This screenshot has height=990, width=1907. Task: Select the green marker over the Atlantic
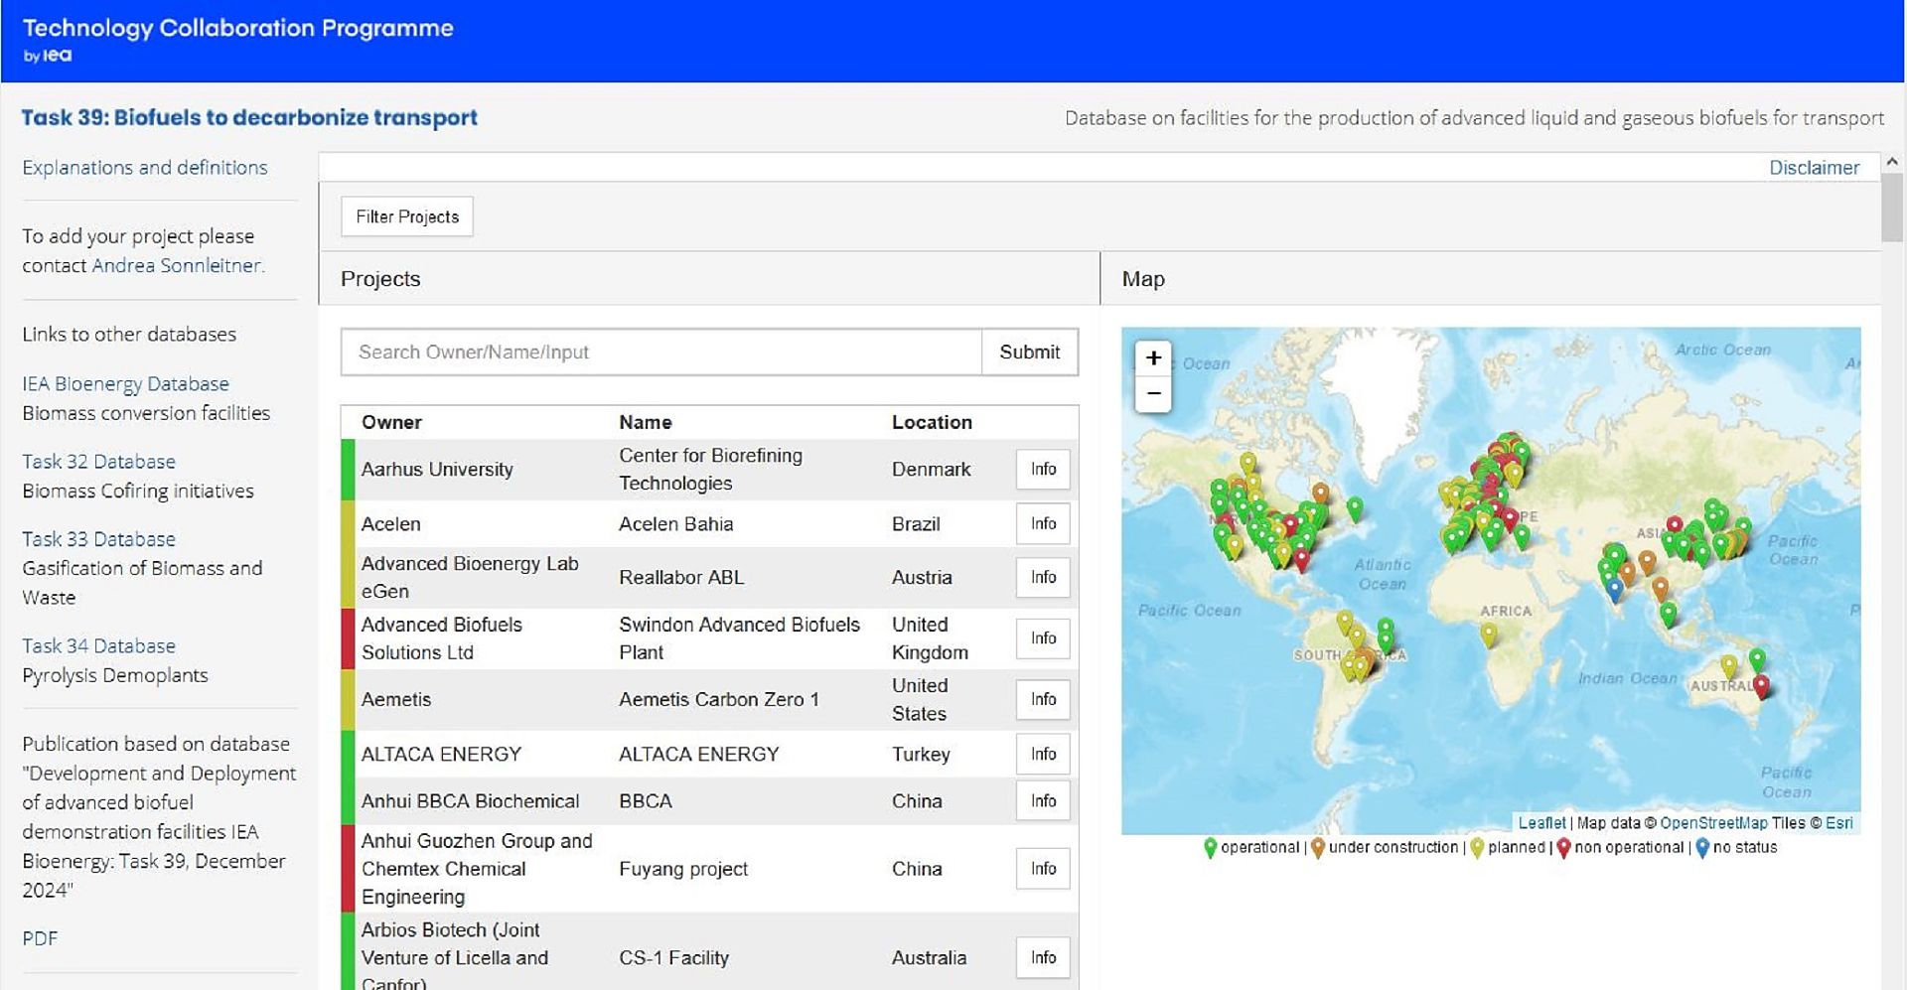(1355, 510)
